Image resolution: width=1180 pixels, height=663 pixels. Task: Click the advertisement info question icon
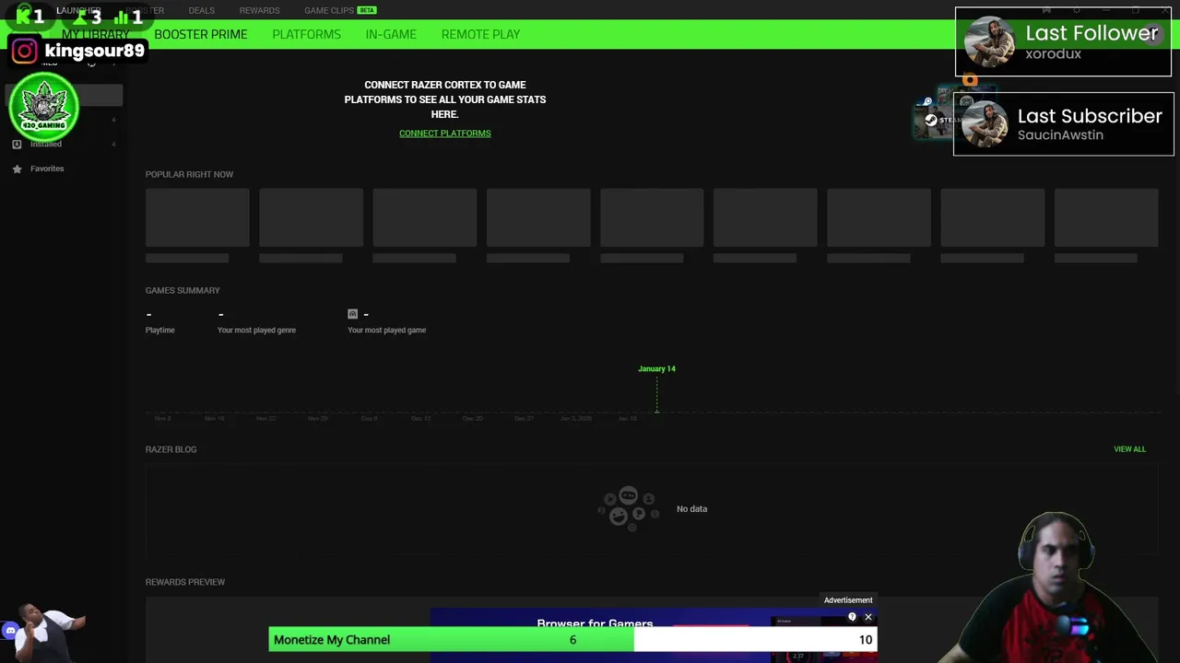point(852,617)
